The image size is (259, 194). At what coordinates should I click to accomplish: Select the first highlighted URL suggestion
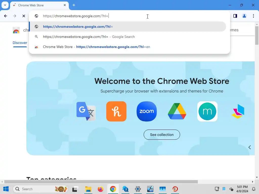tap(127, 27)
